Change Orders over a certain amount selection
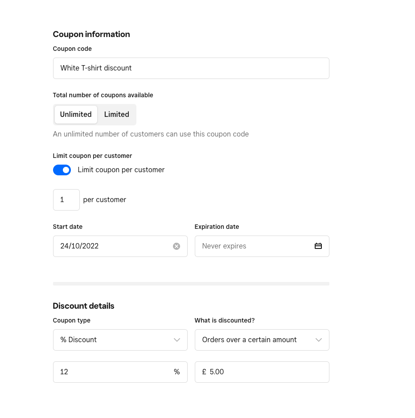The height and width of the screenshot is (418, 415). coord(262,339)
